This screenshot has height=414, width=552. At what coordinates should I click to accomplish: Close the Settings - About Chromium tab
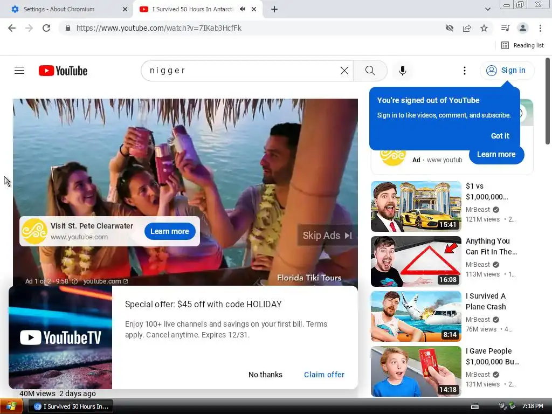pyautogui.click(x=125, y=10)
